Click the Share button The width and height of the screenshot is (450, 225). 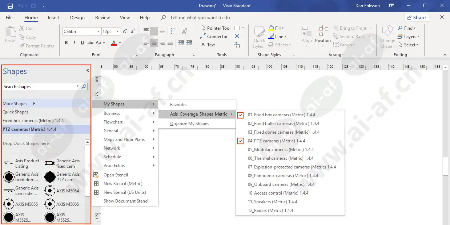pyautogui.click(x=417, y=17)
